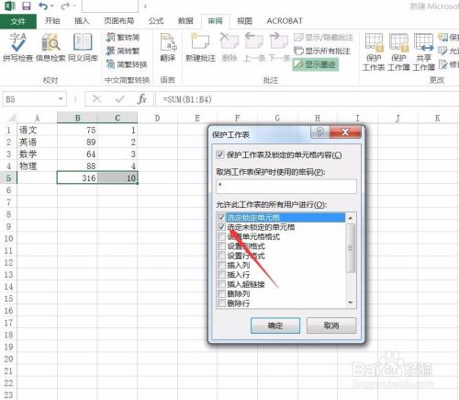Confirm formula entry with checkmark icon
This screenshot has width=459, height=400.
tap(119, 99)
